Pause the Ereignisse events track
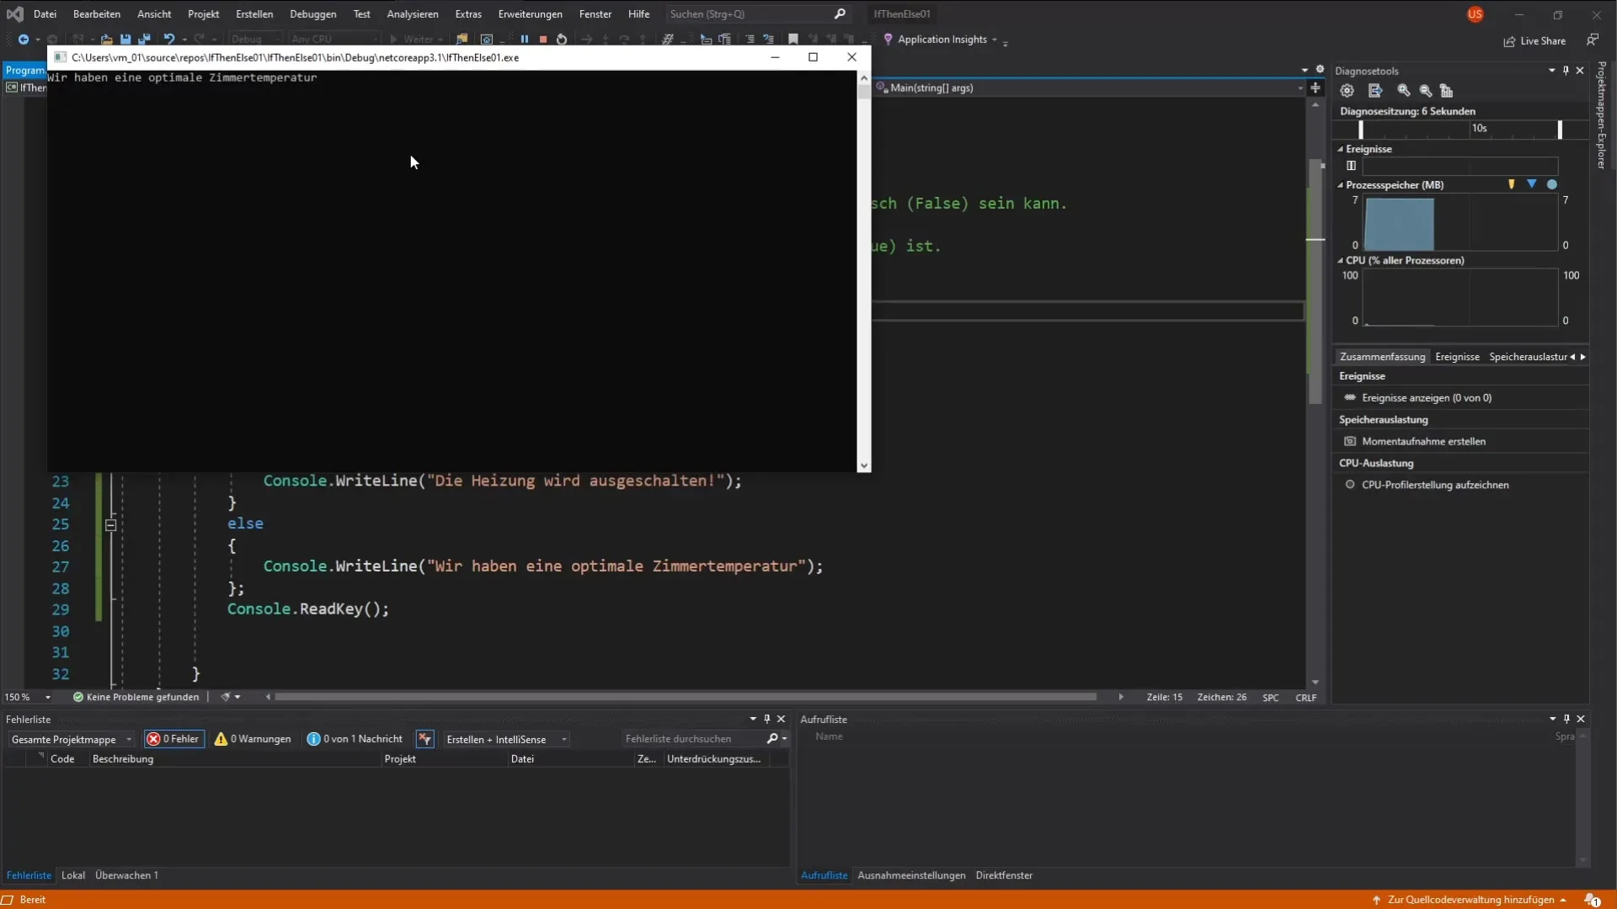Viewport: 1617px width, 909px height. coord(1351,166)
